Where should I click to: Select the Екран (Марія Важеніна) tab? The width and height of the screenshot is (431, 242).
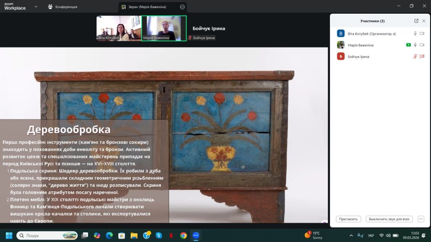[x=148, y=7]
